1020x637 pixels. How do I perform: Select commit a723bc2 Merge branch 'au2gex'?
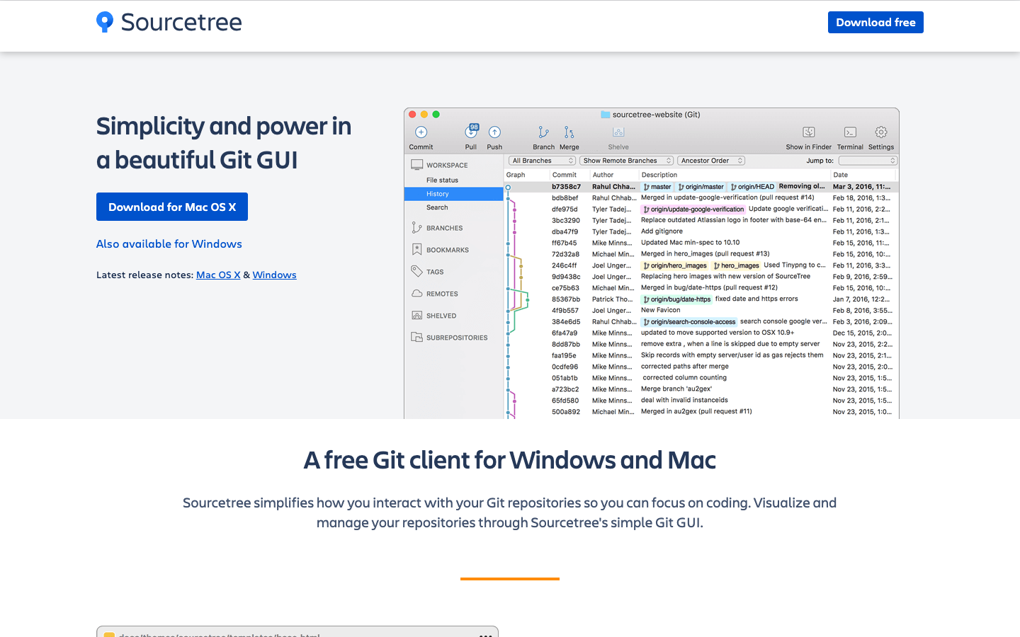pyautogui.click(x=701, y=389)
